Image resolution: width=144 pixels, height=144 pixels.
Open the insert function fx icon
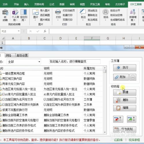point(45,31)
